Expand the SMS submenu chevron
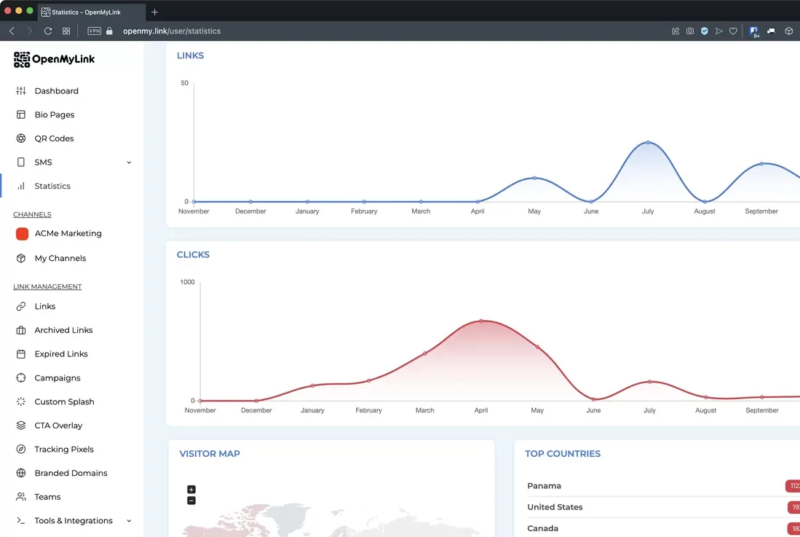 coord(129,162)
